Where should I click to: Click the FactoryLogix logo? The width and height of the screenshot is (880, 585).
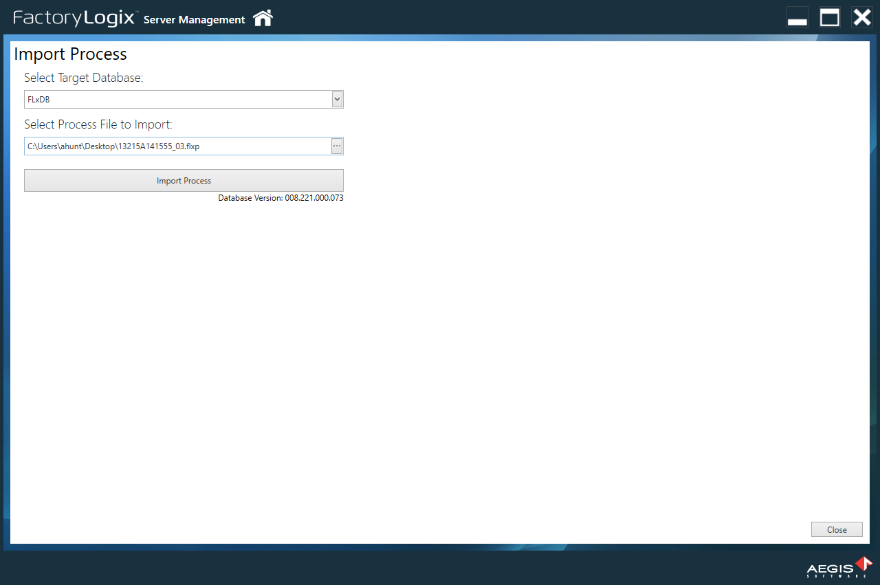coord(74,18)
